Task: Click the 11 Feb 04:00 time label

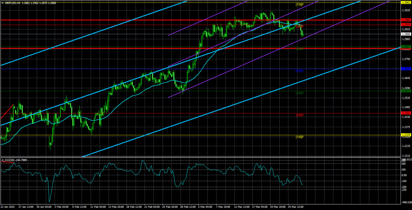Action: click(x=97, y=207)
